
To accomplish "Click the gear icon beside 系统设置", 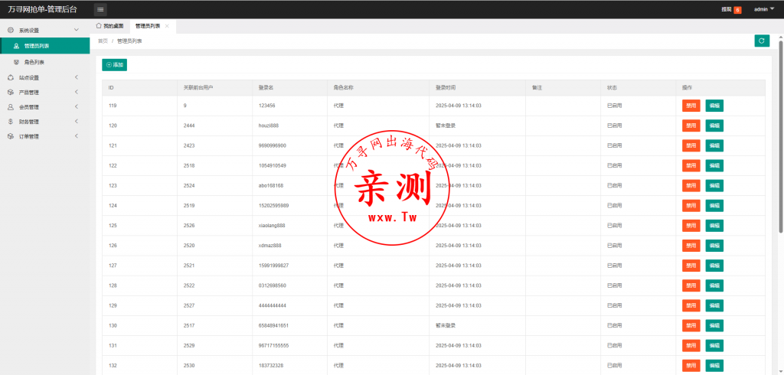I will point(11,31).
